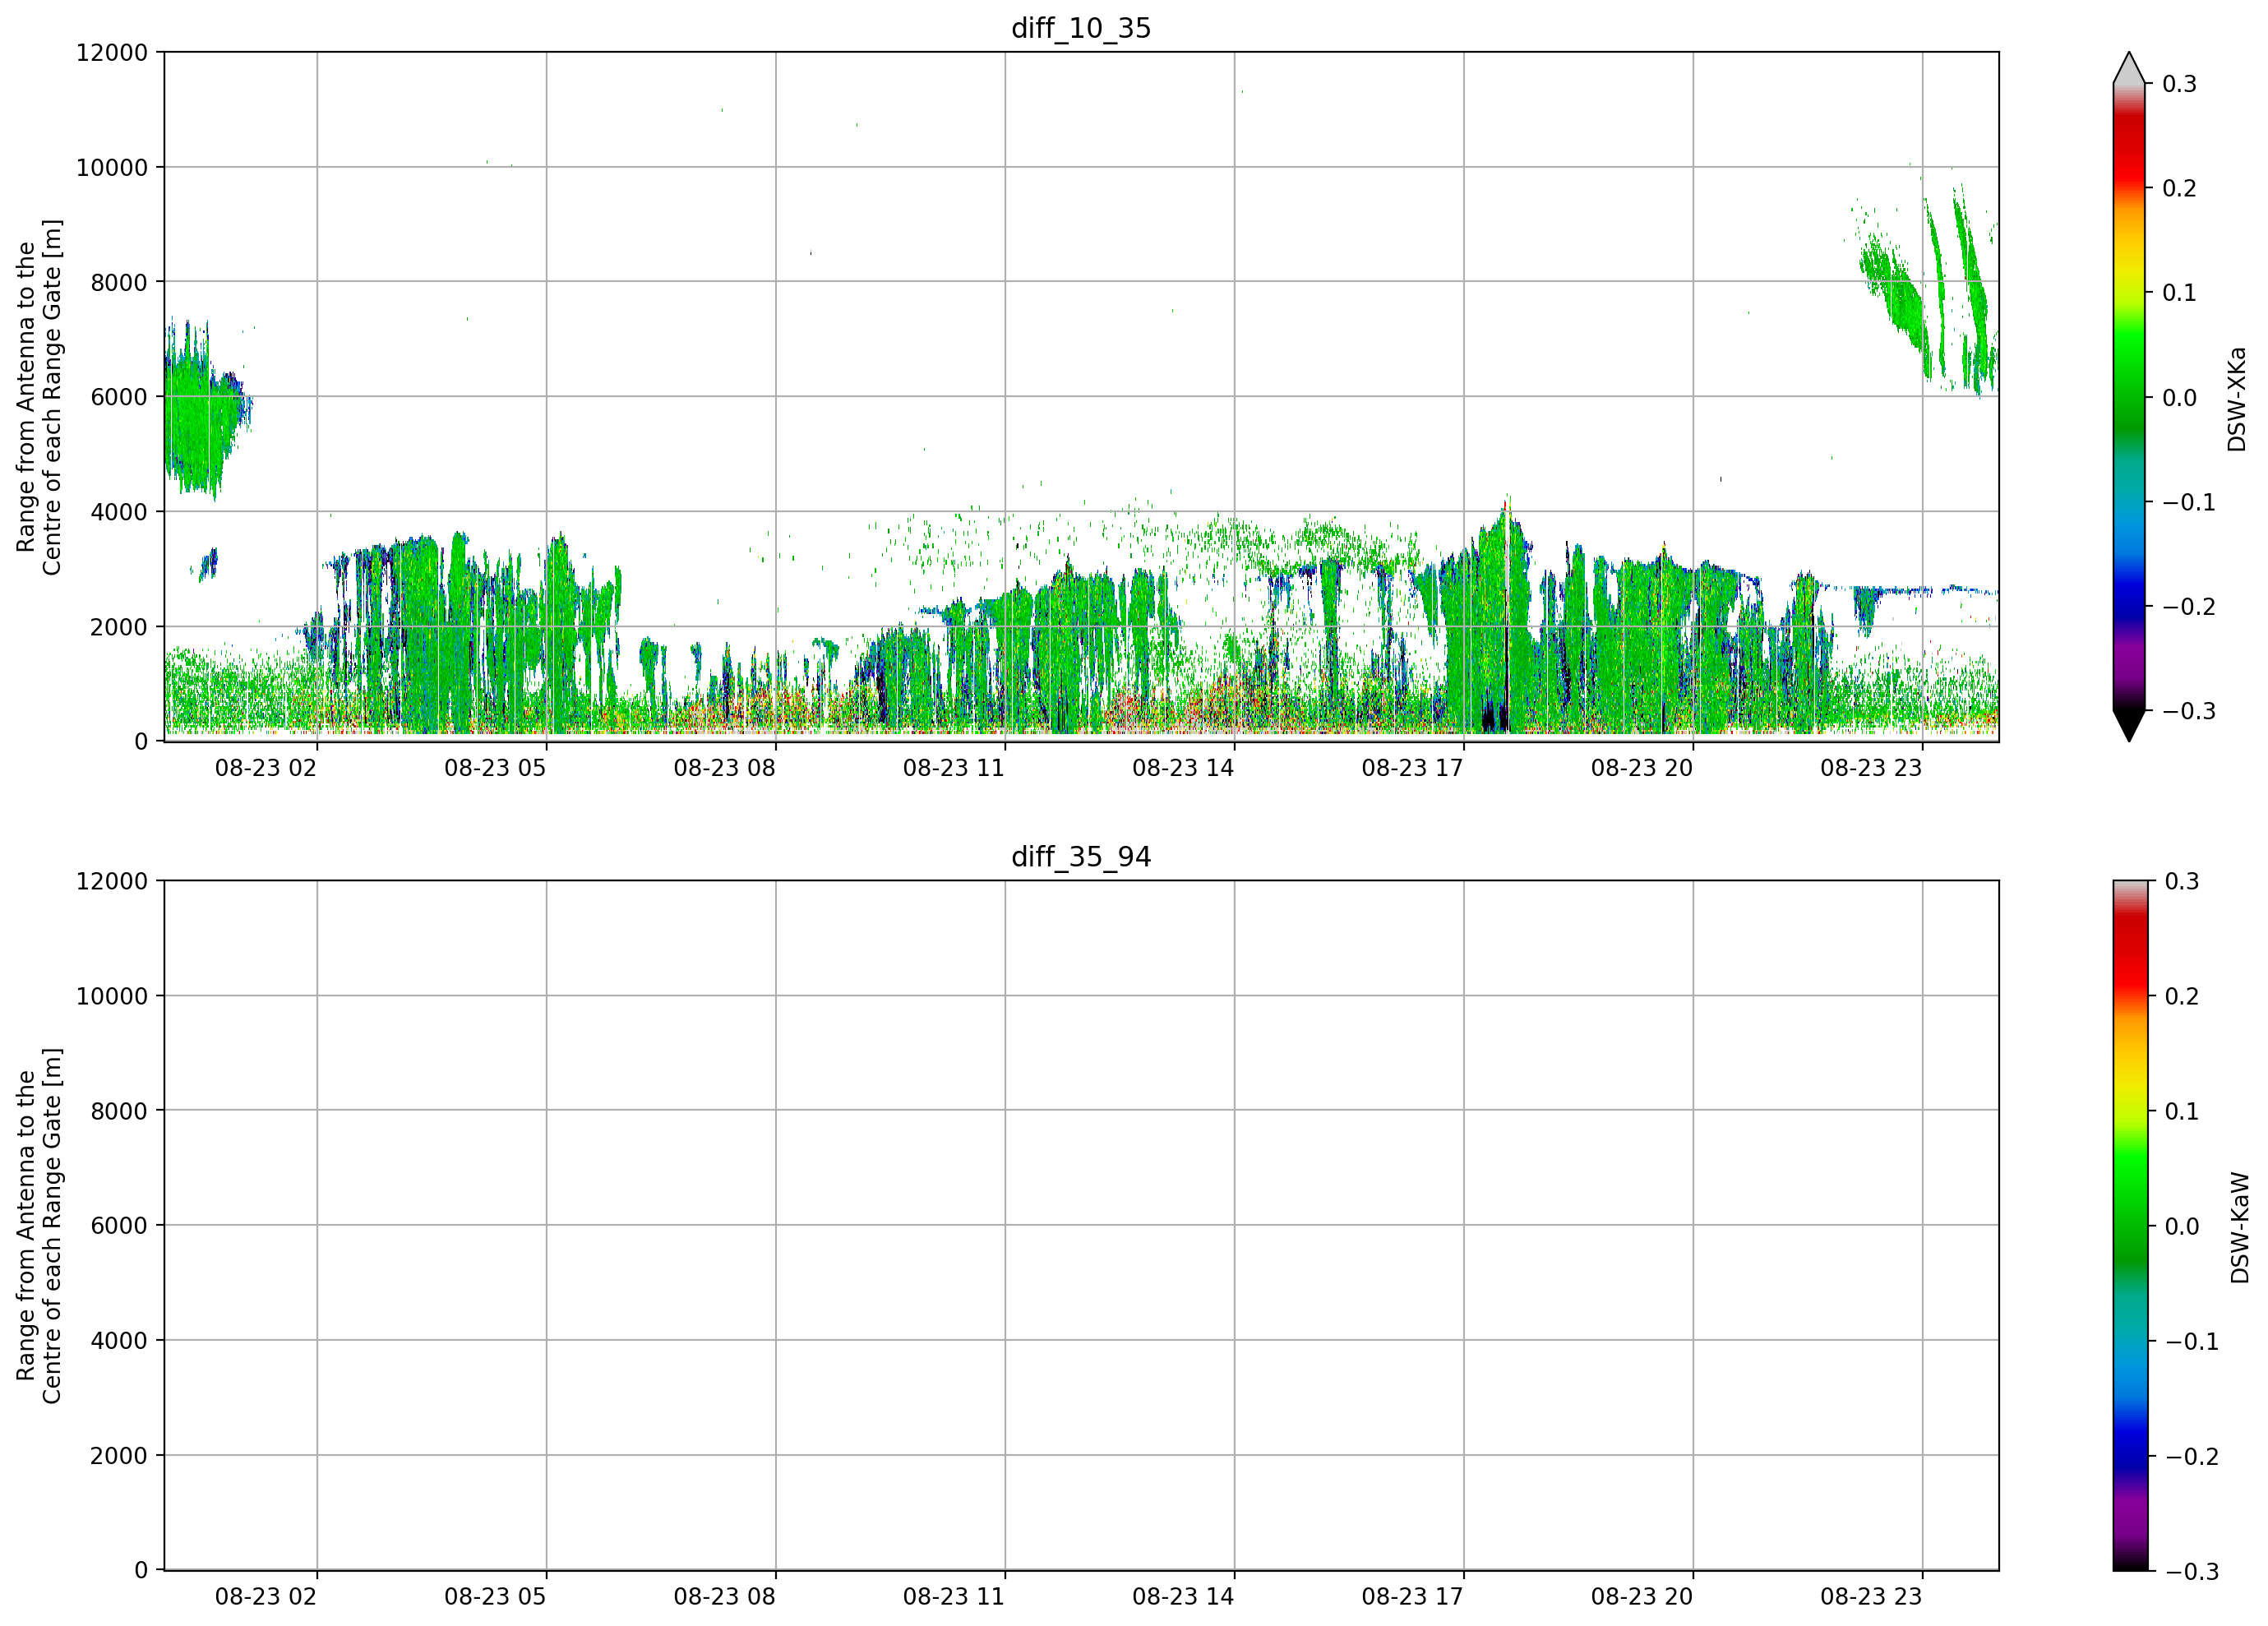
Task: Click the 08-23 08 time label under diff_35_94
Action: pyautogui.click(x=724, y=1597)
